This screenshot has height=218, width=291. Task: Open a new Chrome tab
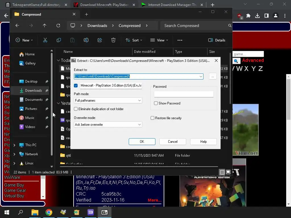(213, 5)
